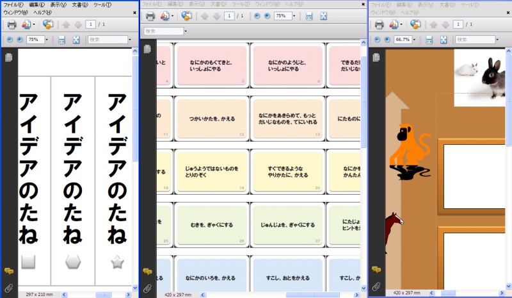512x298 pixels.
Task: Click the vertical scrollbar of middle window
Action: [364, 165]
